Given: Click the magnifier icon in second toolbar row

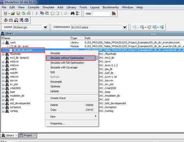Looking at the screenshot, I should point(16,20).
